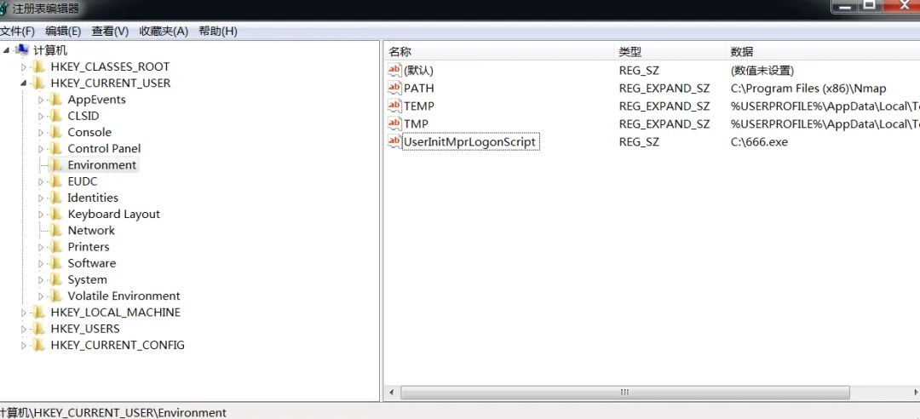Click the (默认) string value icon

coord(395,70)
